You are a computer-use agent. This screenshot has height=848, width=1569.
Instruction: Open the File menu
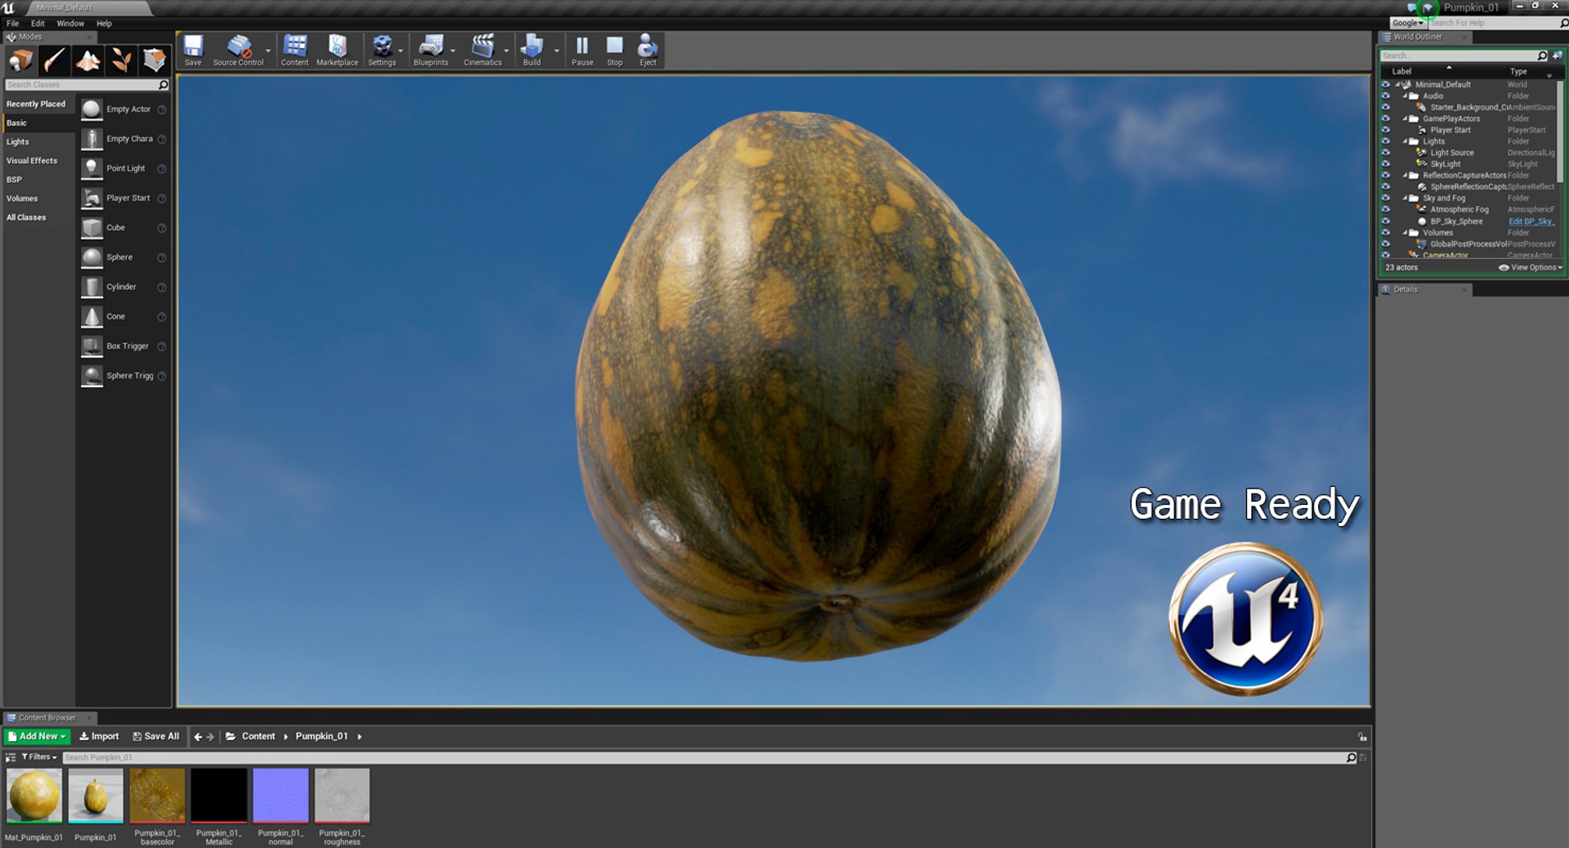(13, 23)
